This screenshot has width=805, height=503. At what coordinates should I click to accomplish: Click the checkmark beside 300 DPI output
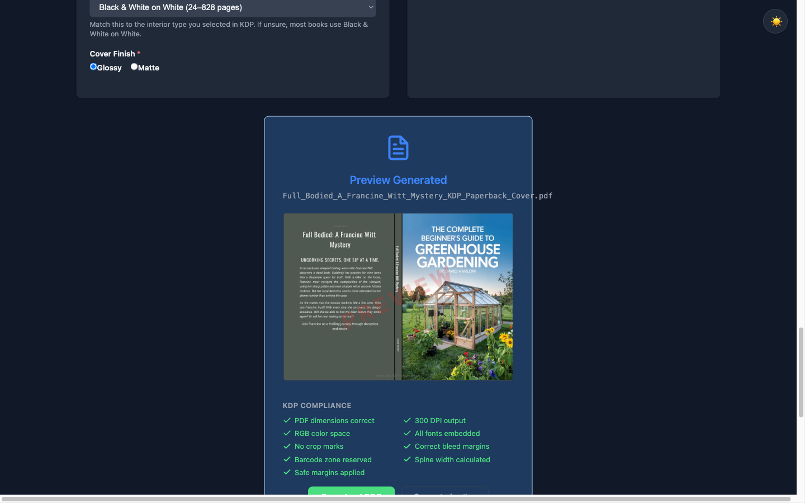click(407, 420)
